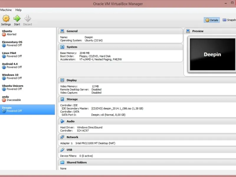Click the Storage section disk icon

62,99
